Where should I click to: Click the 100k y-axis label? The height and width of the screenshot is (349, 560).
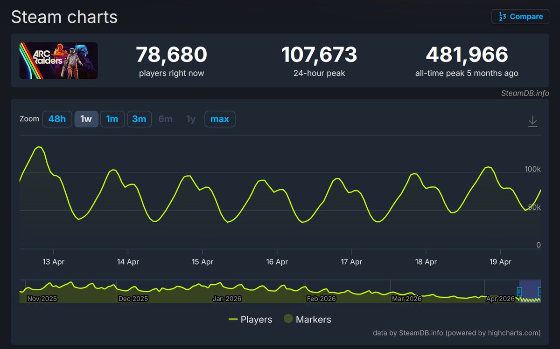[x=532, y=169]
